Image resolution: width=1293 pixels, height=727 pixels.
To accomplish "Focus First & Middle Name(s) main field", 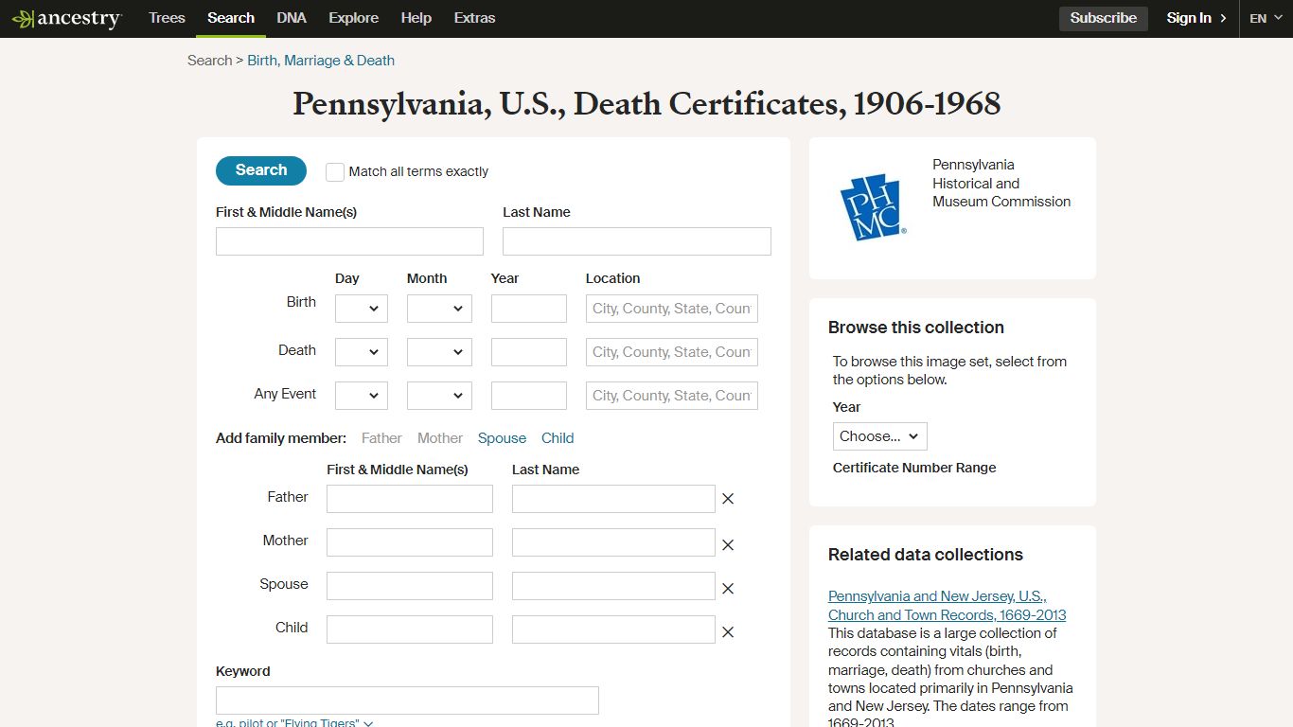I will [349, 241].
